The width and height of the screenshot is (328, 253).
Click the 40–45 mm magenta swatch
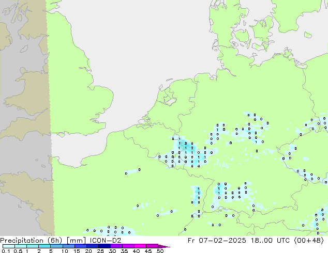(140, 246)
